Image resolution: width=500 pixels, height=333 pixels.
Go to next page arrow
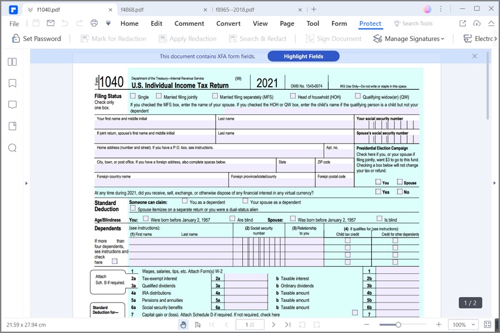(273, 325)
